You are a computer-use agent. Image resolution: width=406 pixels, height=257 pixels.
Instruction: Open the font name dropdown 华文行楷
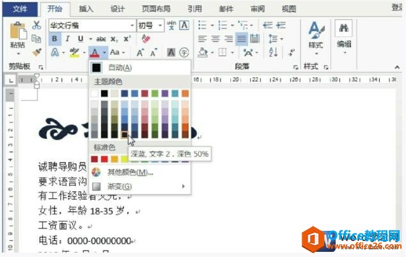tap(132, 26)
